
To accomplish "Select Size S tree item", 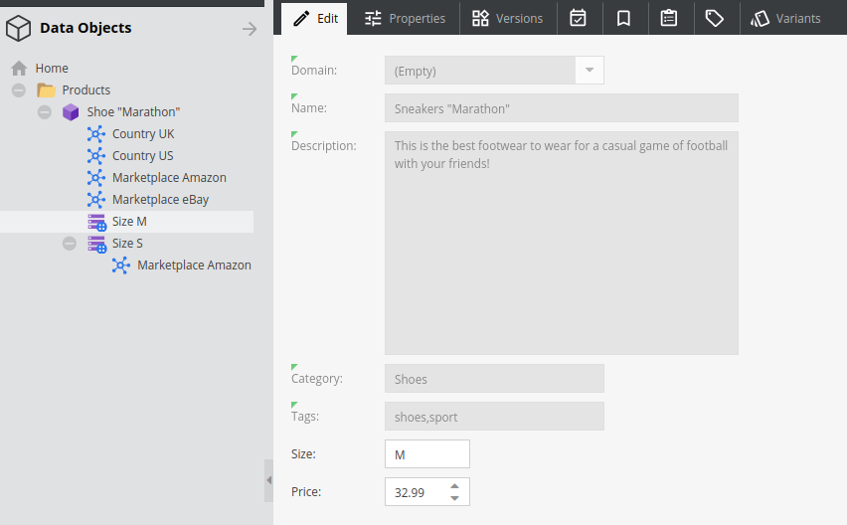I will coord(127,244).
